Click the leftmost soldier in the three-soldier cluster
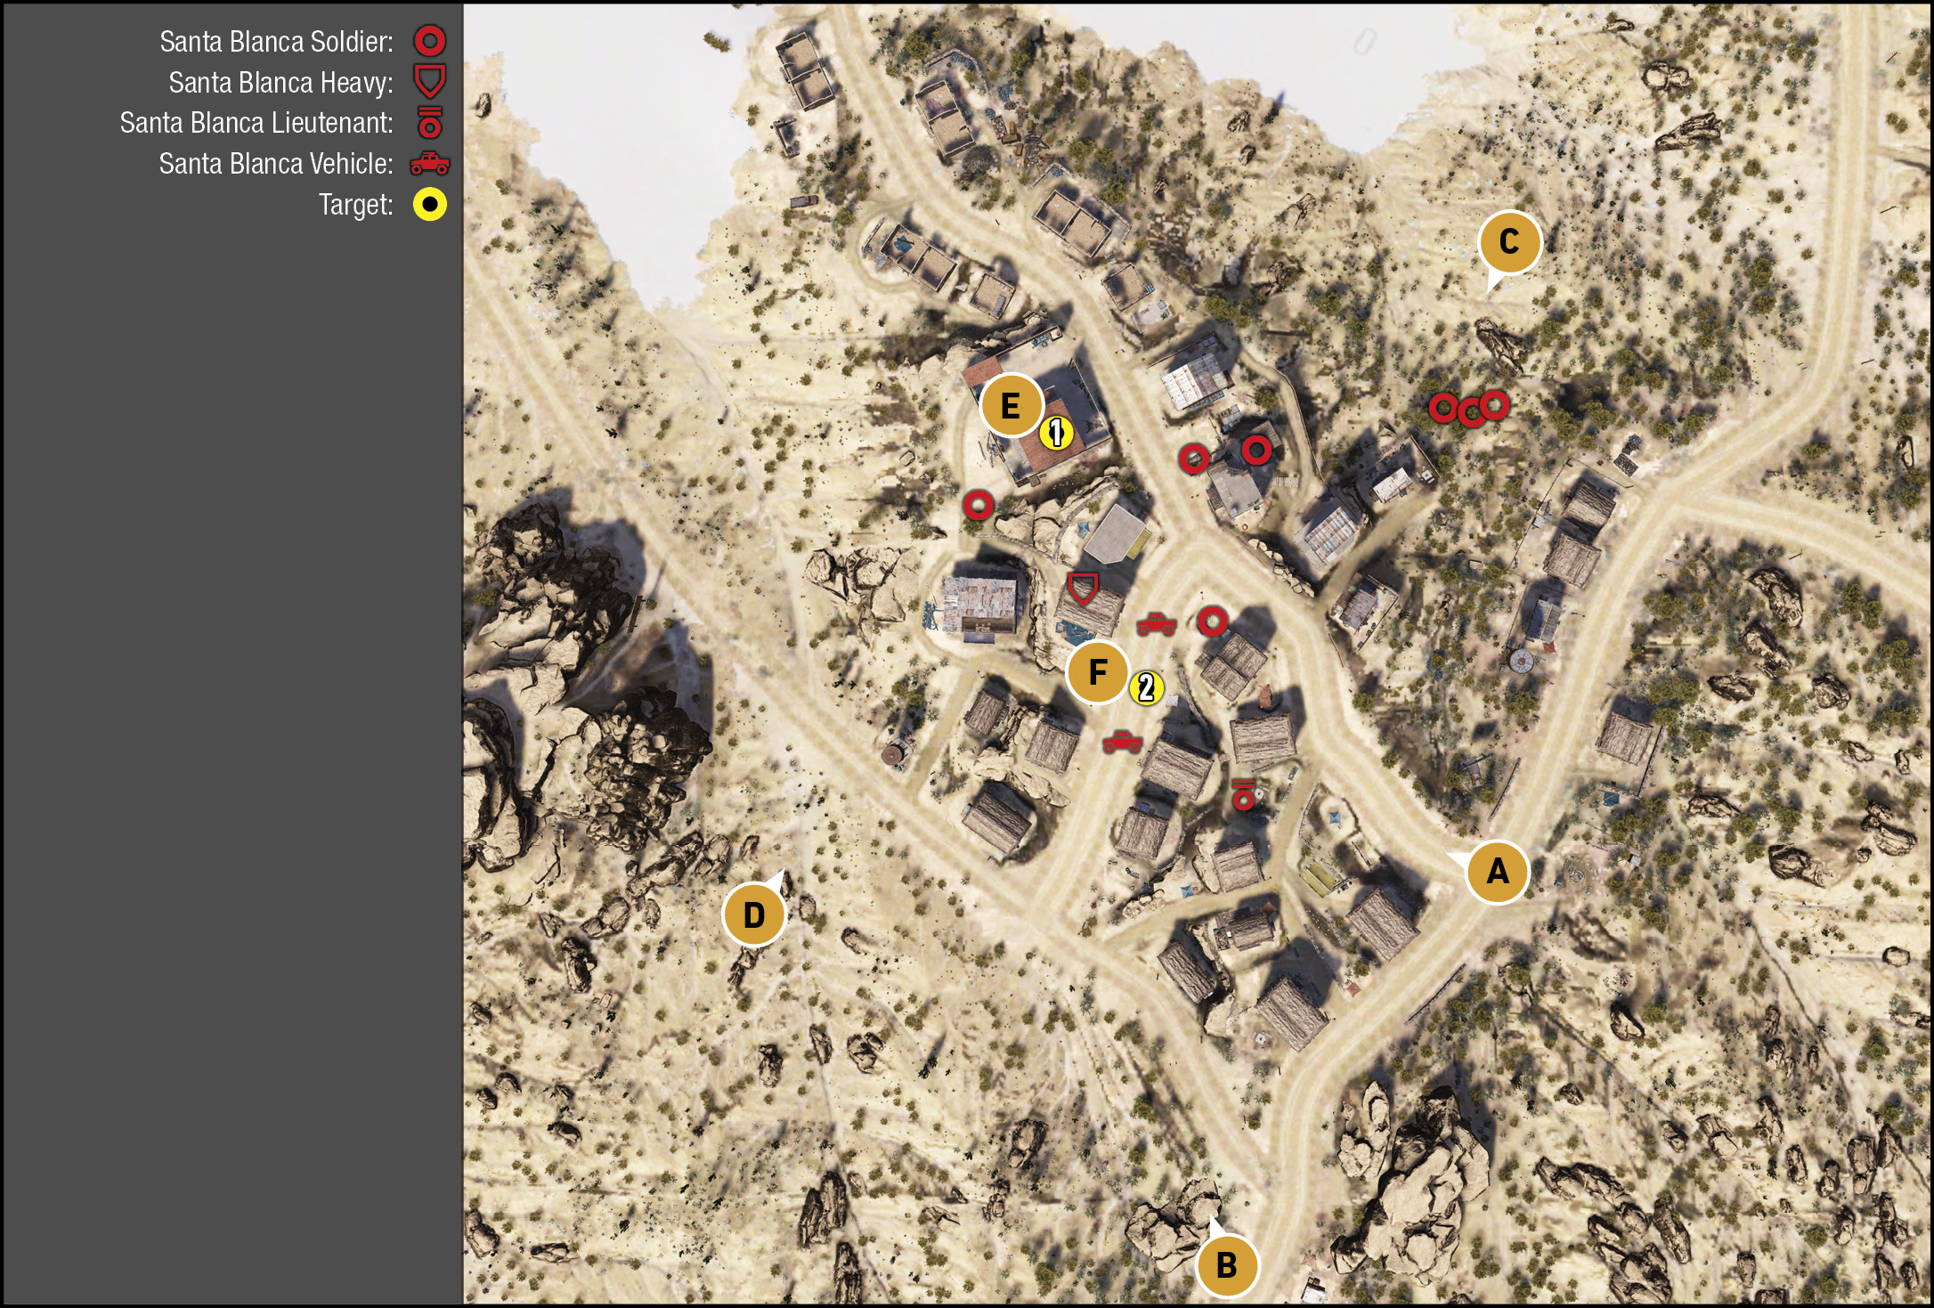Image resolution: width=1934 pixels, height=1308 pixels. pos(1443,408)
